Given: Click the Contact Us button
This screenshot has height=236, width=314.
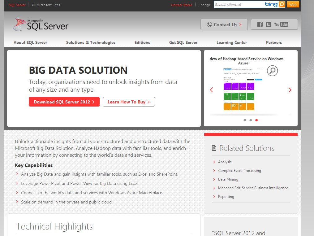Looking at the screenshot, I should pos(224,24).
